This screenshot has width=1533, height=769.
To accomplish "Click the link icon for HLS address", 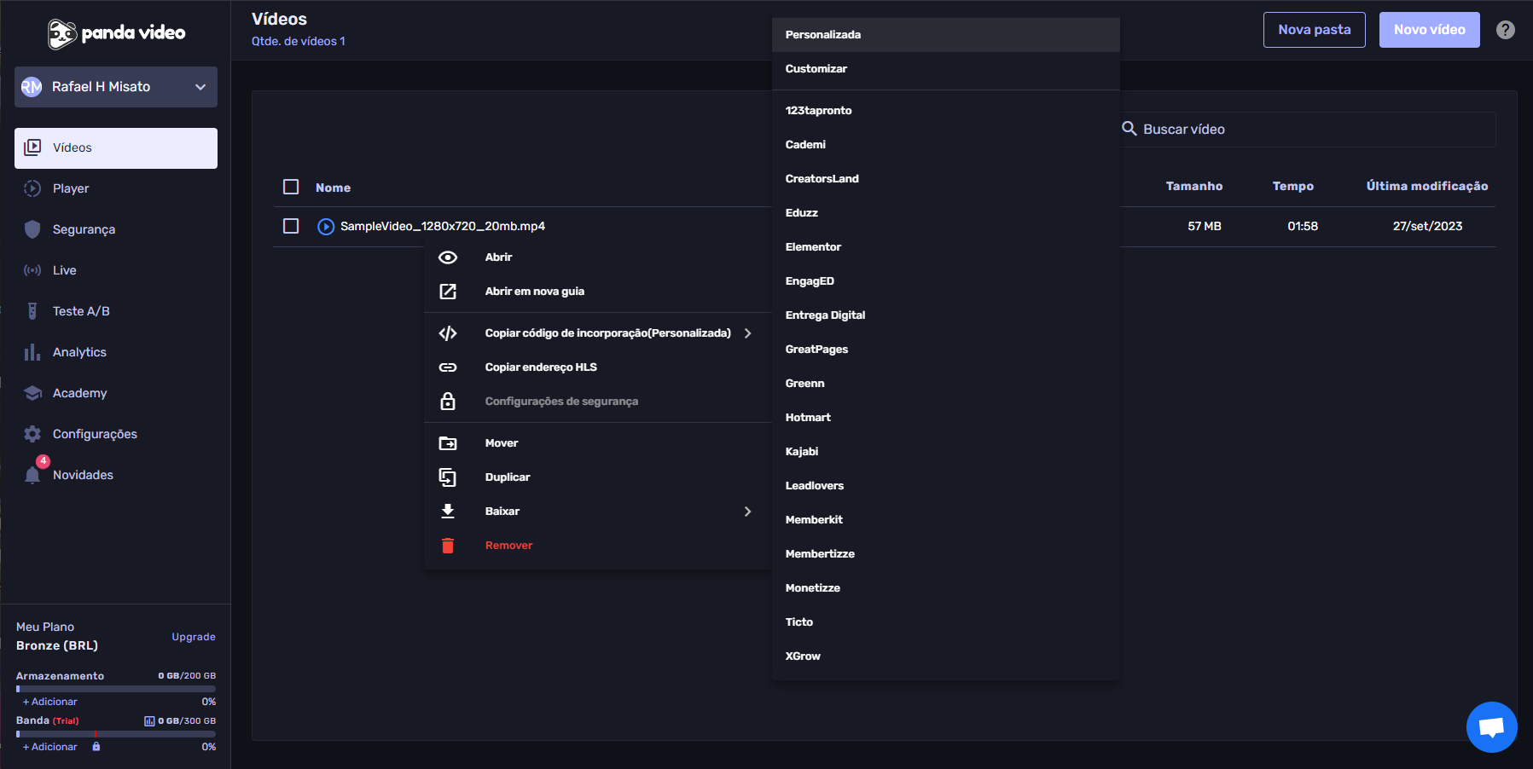I will 448,367.
